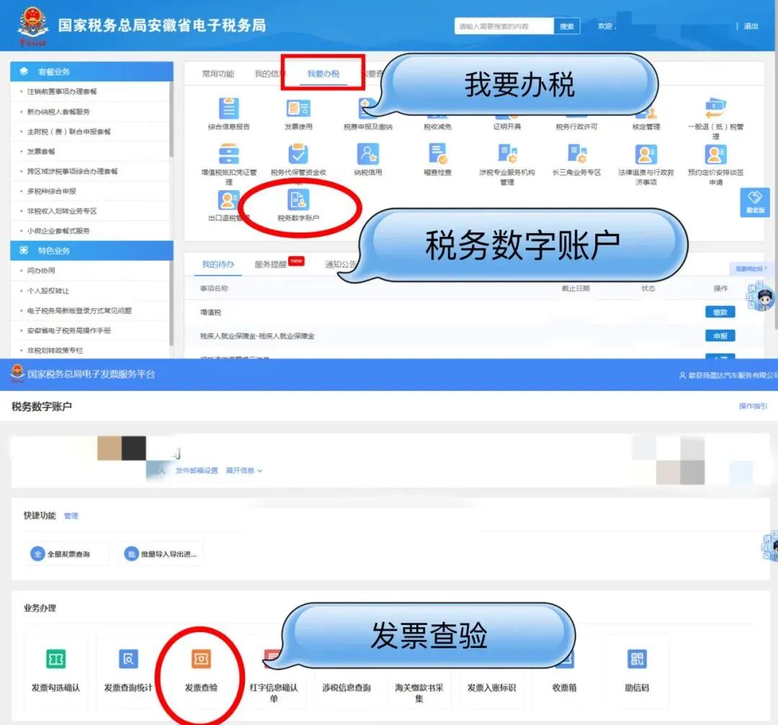Open the 纳税信用 icon
Image resolution: width=778 pixels, height=725 pixels.
(x=368, y=160)
